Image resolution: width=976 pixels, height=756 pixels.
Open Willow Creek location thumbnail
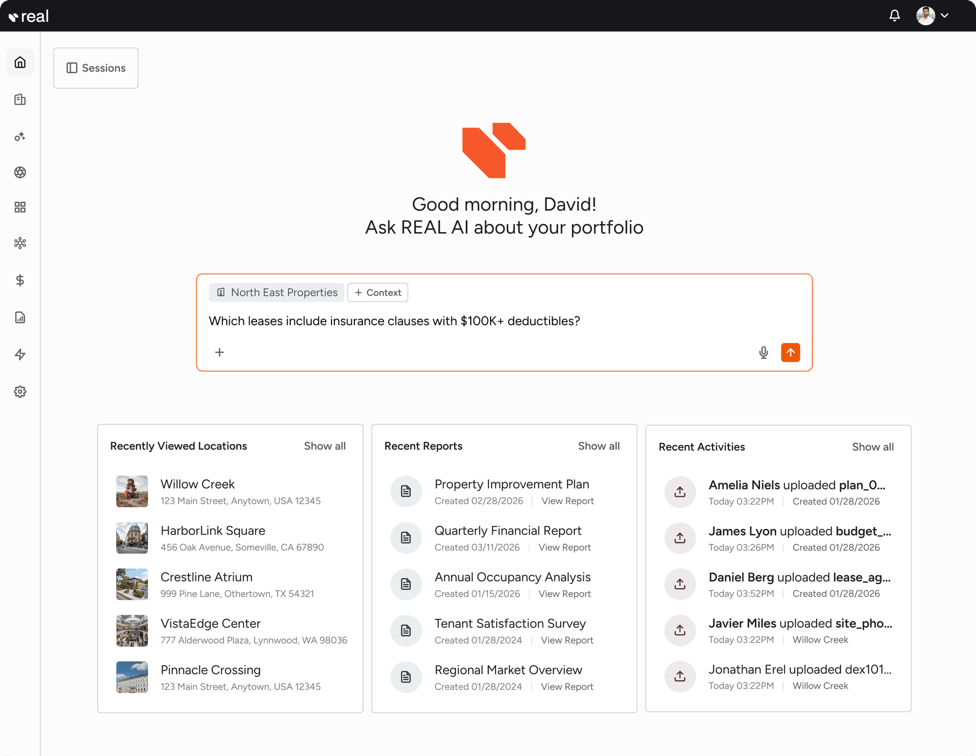[132, 491]
